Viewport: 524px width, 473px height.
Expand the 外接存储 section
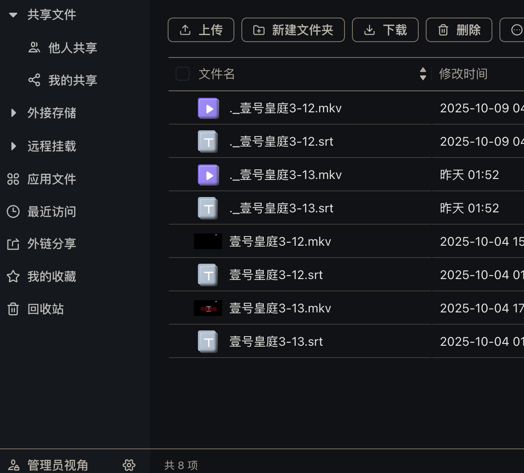click(13, 113)
